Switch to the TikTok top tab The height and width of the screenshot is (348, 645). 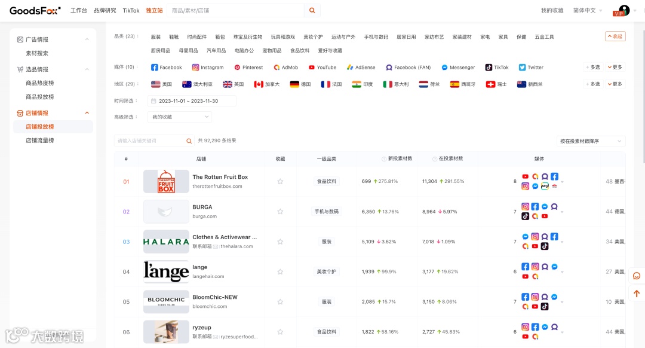131,11
